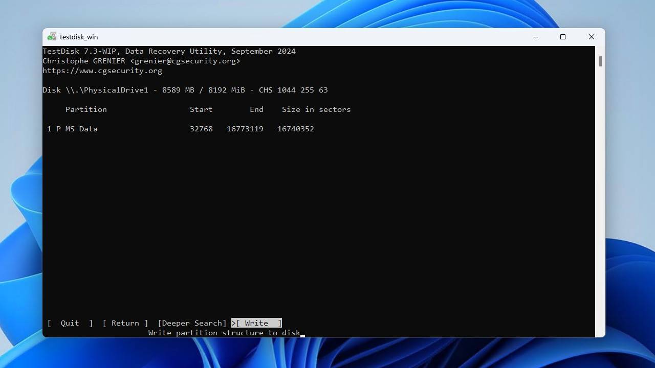Click the testdisk_win app icon in title bar
Viewport: 655px width, 368px height.
coord(52,37)
